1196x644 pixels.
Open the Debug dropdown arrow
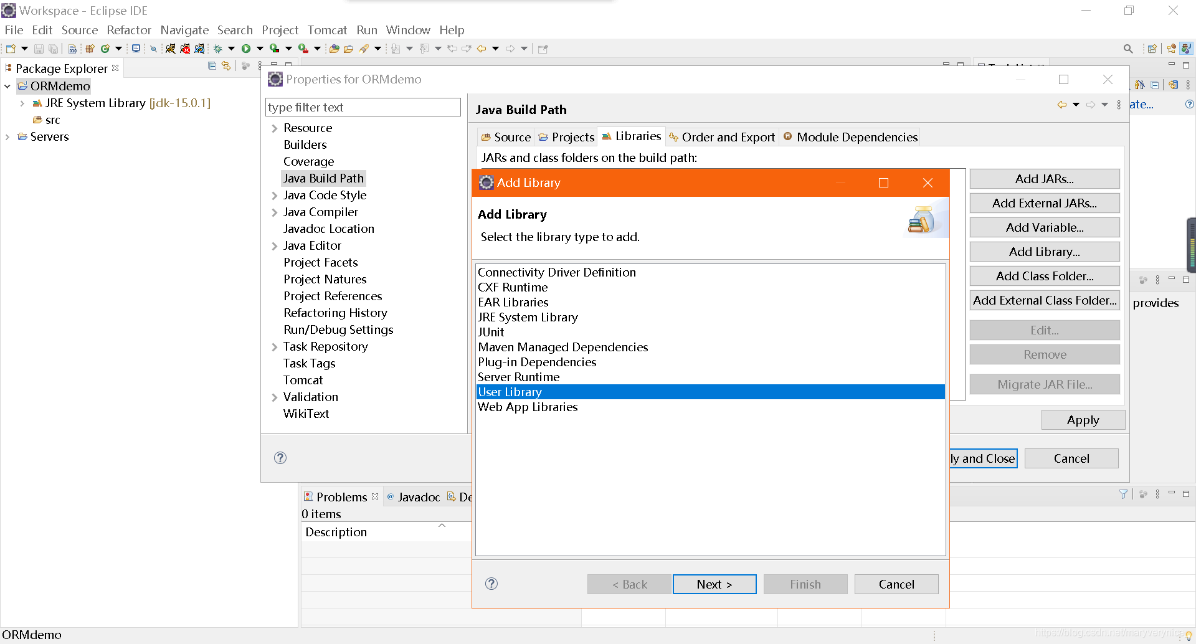tap(231, 49)
